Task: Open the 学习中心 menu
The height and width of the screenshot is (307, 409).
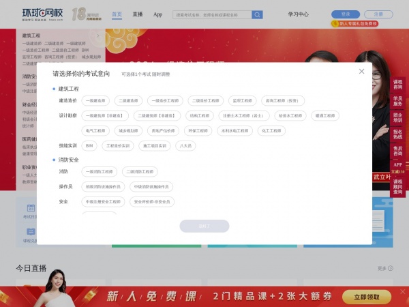Action: pyautogui.click(x=298, y=14)
